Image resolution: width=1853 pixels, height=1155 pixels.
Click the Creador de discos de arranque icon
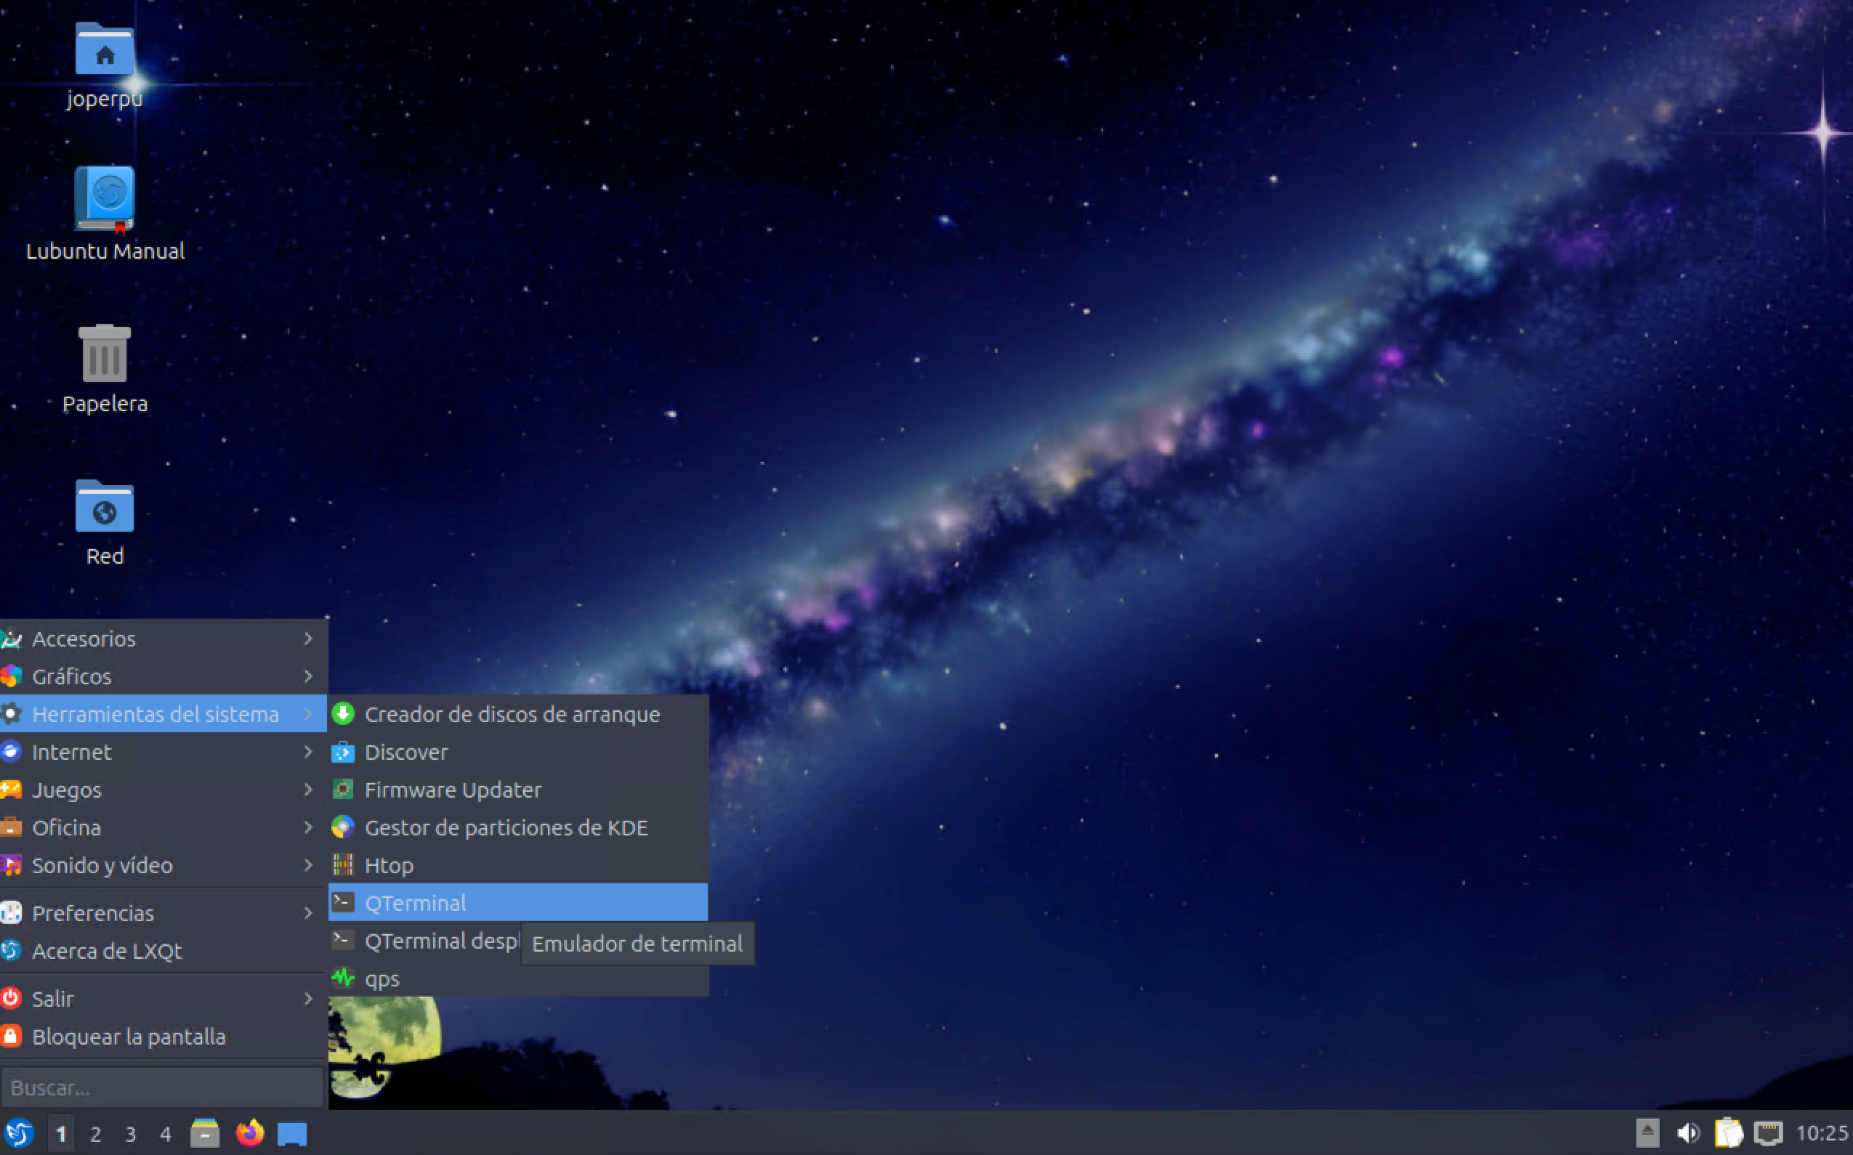click(343, 713)
